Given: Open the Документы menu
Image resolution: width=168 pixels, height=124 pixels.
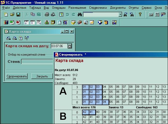Looking at the screenshot, I should [118, 8].
